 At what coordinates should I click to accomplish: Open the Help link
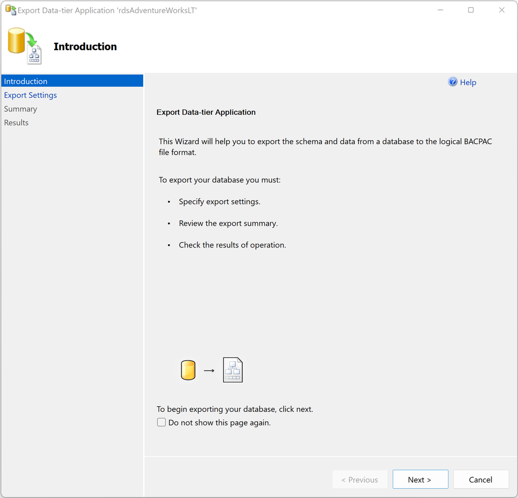(x=468, y=82)
